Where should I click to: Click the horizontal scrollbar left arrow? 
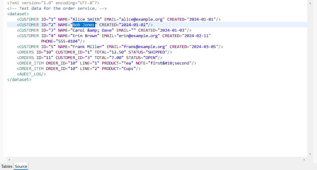[x=9, y=160]
